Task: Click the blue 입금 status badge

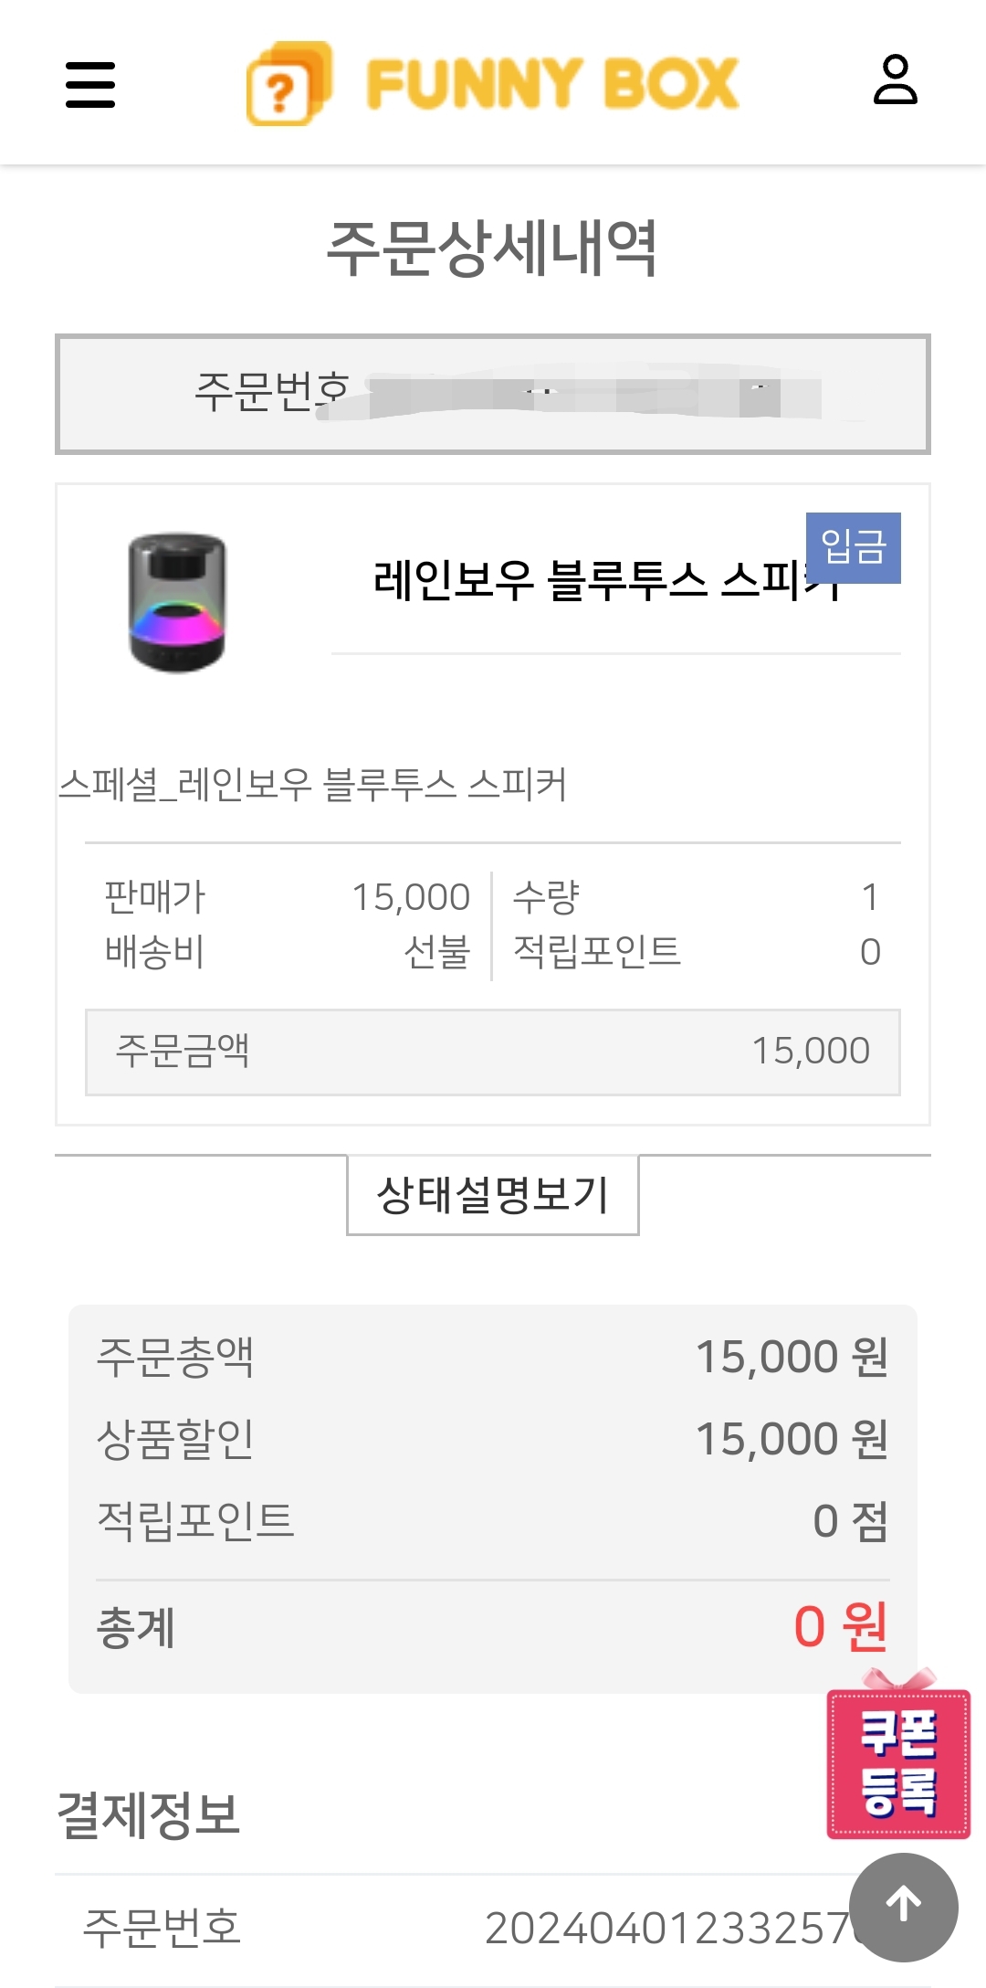Action: tap(853, 547)
